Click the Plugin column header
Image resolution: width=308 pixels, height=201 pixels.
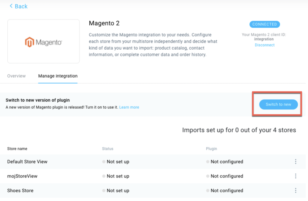tap(211, 149)
